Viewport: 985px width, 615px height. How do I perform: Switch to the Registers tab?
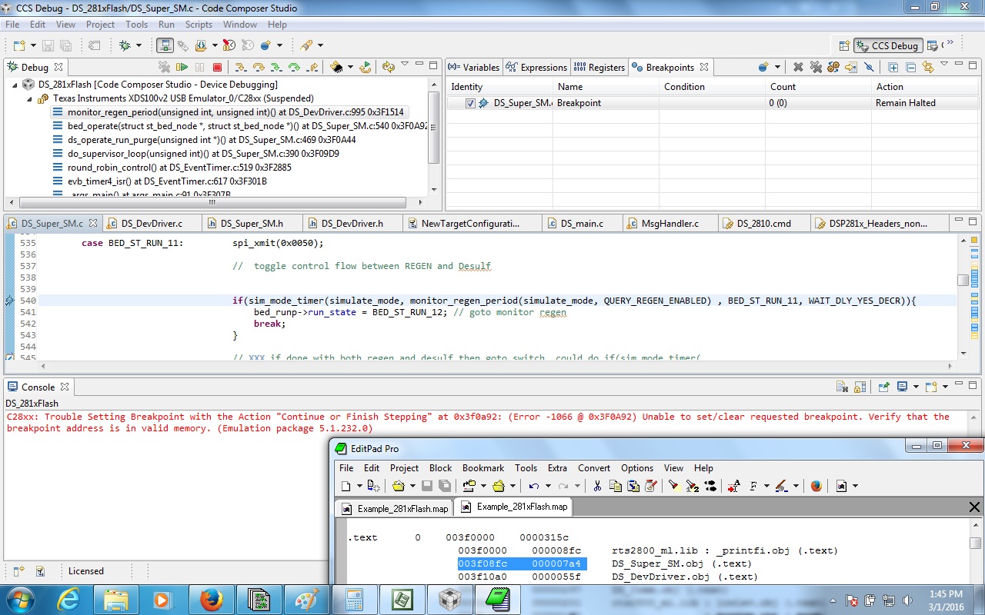(599, 67)
